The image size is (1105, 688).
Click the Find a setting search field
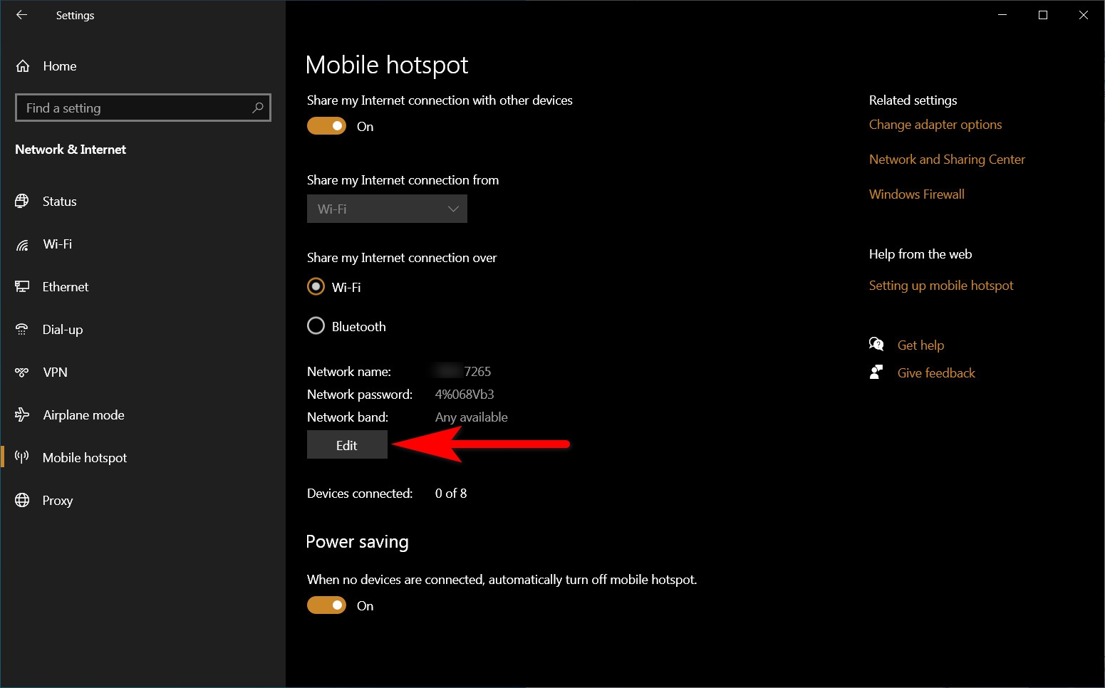click(x=143, y=108)
